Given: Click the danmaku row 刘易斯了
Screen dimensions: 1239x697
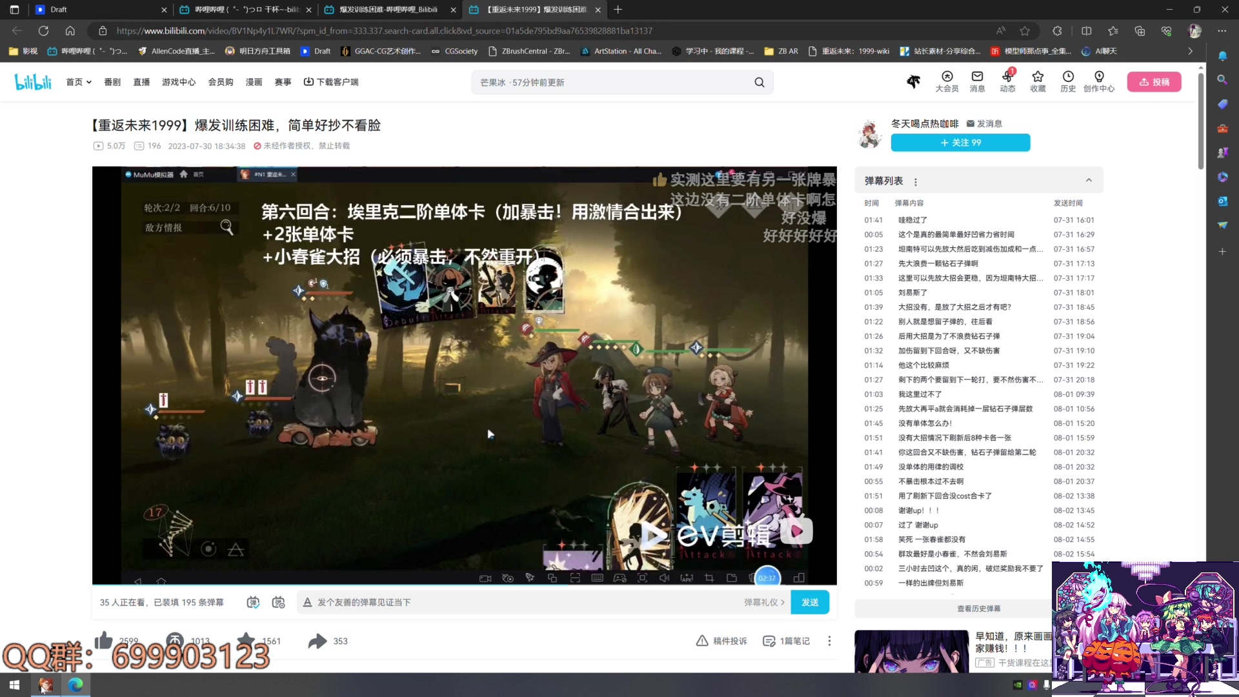Looking at the screenshot, I should pos(979,293).
